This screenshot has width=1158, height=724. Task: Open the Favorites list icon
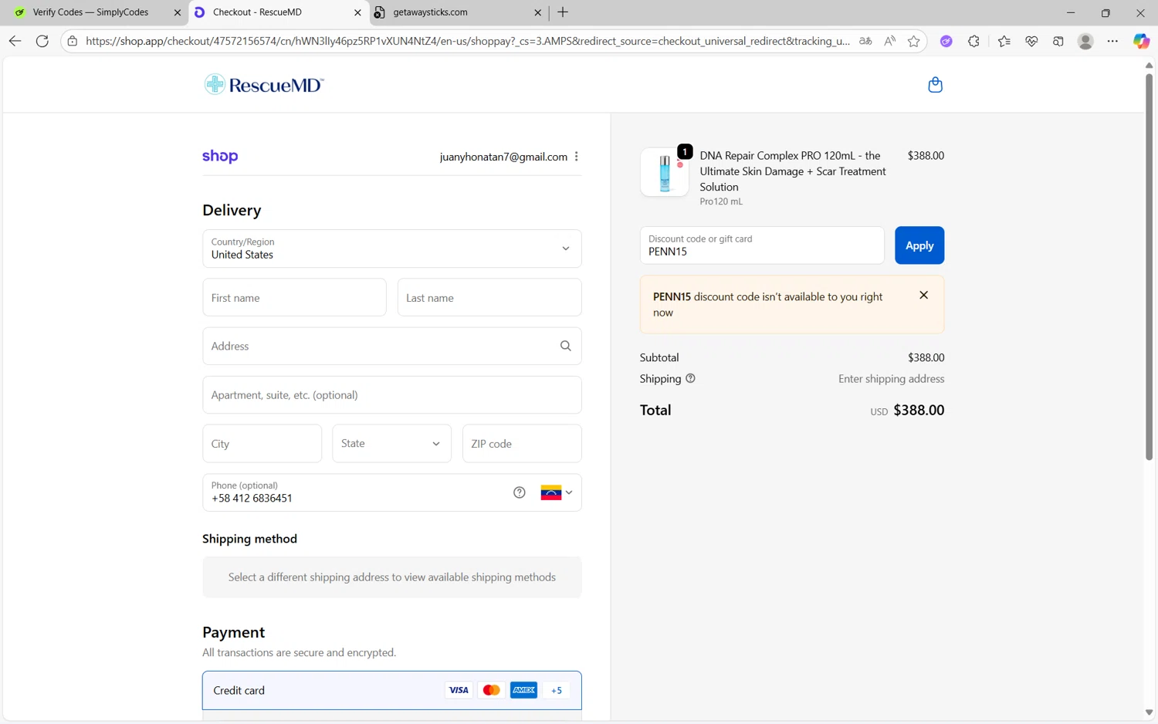point(1004,41)
